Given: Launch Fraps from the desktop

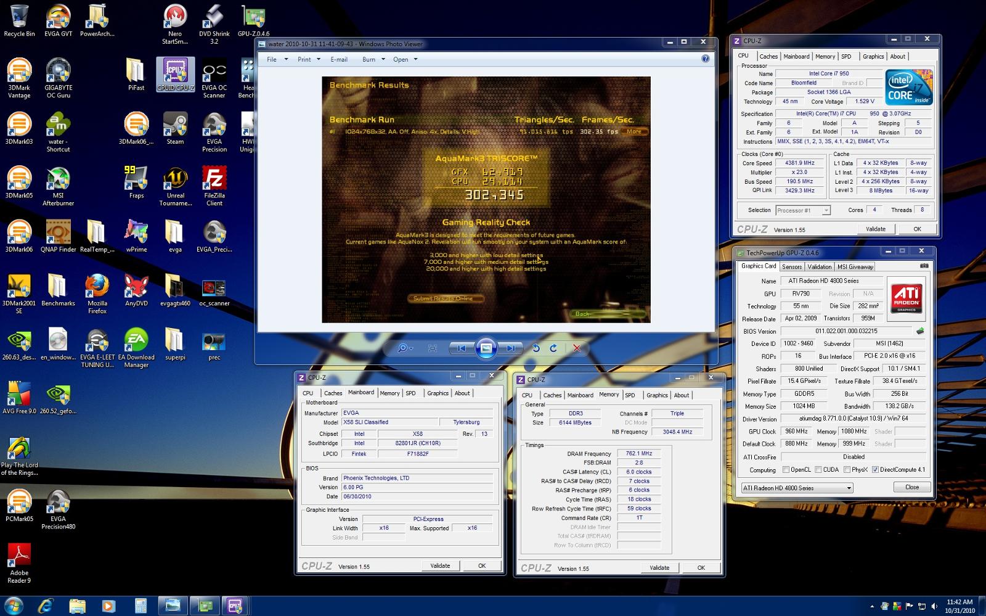Looking at the screenshot, I should point(136,183).
